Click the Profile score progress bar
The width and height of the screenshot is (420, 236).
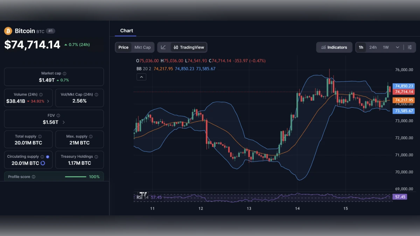click(75, 177)
